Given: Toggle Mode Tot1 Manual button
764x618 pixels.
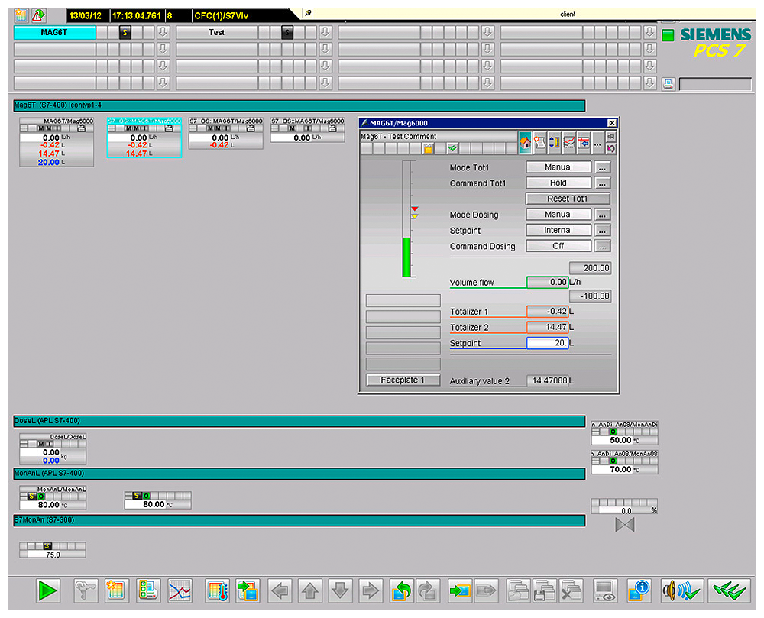Looking at the screenshot, I should click(x=558, y=167).
